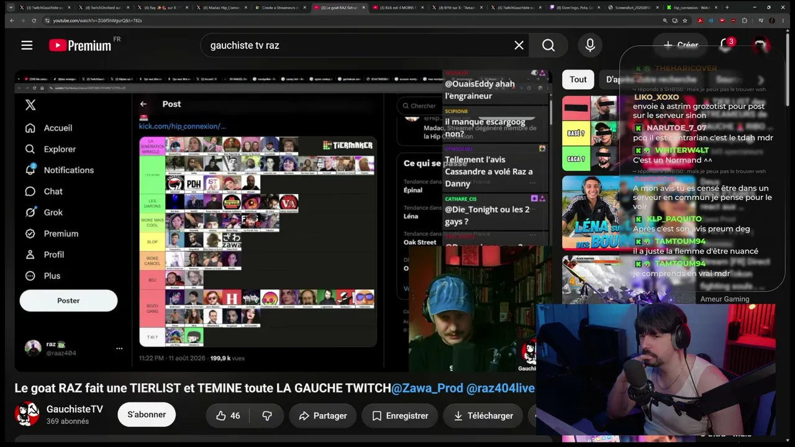Download the video with Télécharger

(483, 416)
